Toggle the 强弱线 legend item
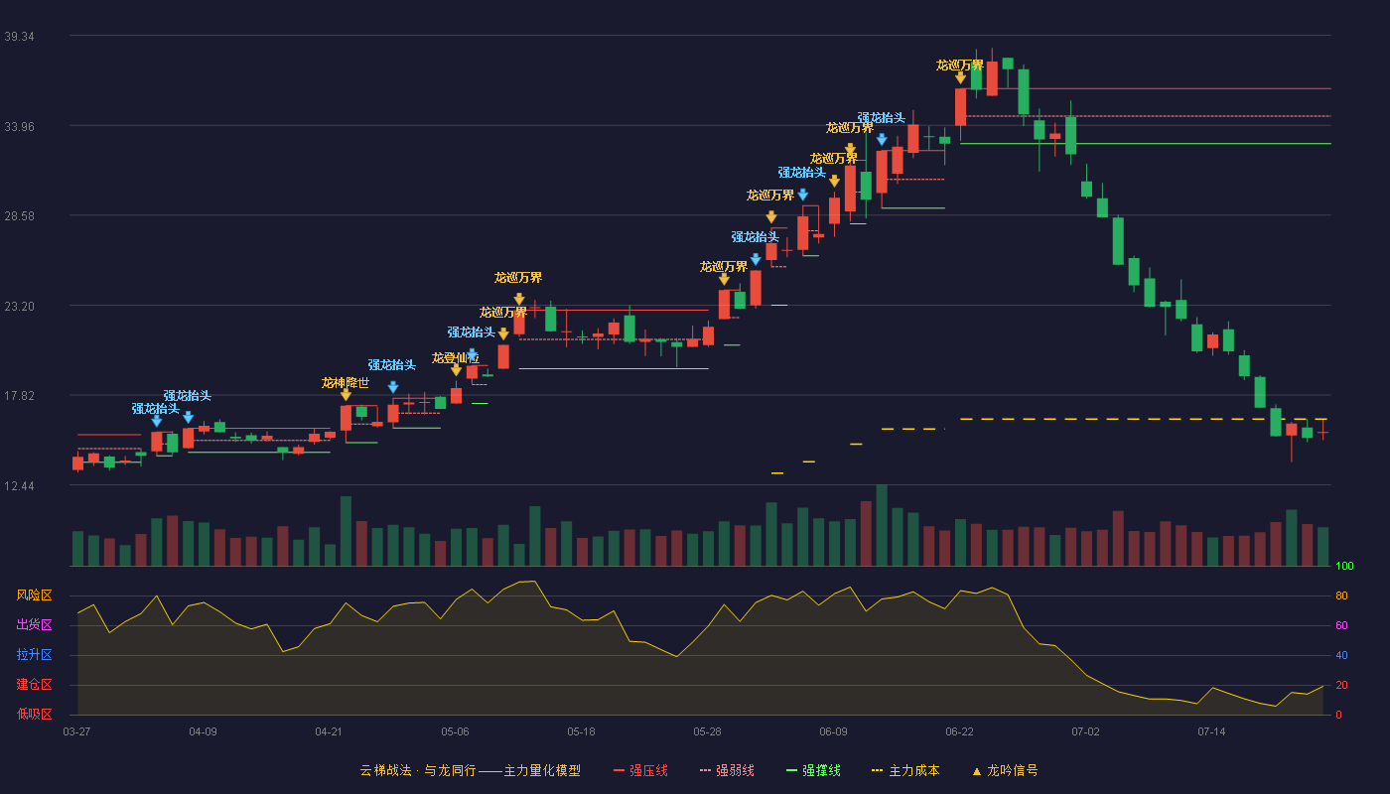This screenshot has width=1390, height=794. 727,770
